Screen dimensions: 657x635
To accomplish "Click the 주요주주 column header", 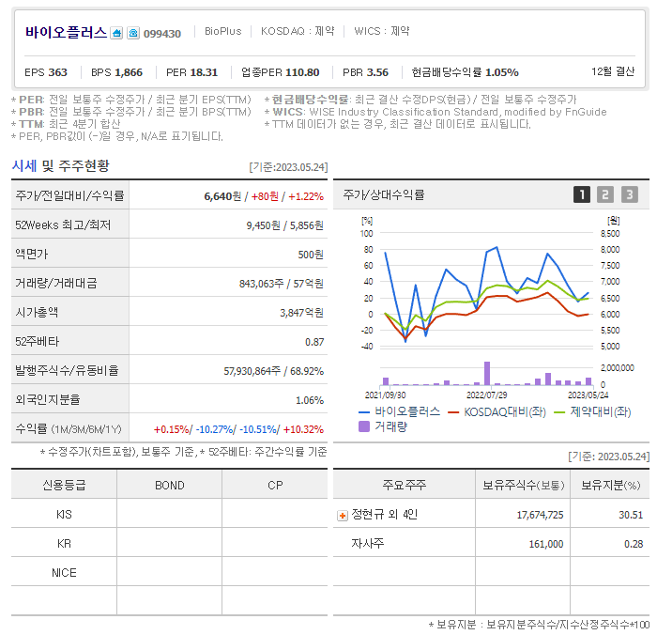I will coord(405,486).
